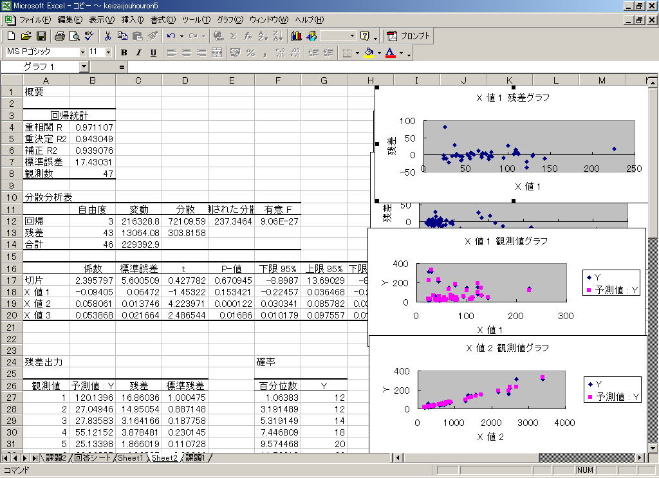
Task: Apply Percent style icon
Action: 250,53
